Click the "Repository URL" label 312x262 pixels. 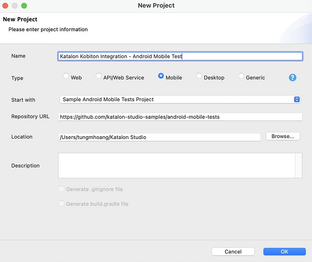click(x=30, y=116)
